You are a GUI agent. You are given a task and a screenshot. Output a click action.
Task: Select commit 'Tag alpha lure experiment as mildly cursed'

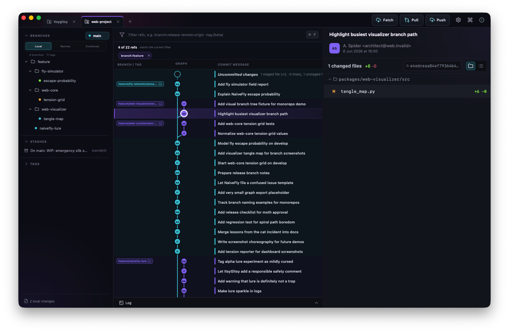pos(218,261)
